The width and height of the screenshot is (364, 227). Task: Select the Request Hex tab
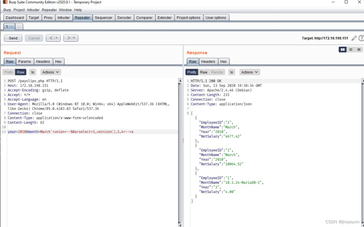tap(59, 62)
